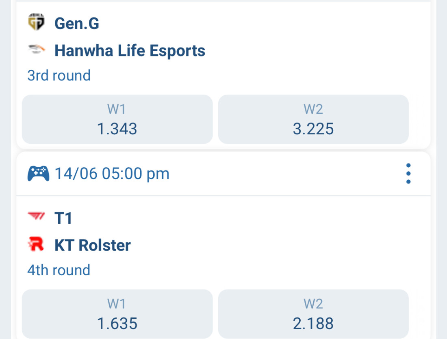Click the Hanwha Life Esports logo
Viewport: 447px width, 339px height.
click(x=36, y=50)
